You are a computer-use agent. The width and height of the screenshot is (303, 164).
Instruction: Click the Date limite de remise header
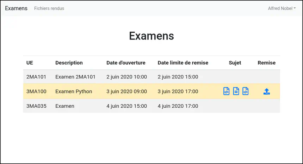pyautogui.click(x=183, y=63)
